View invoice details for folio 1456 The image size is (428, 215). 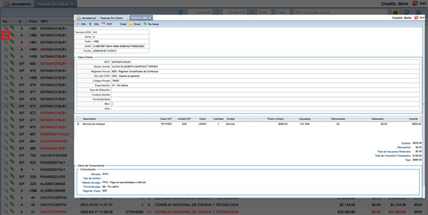(x=6, y=78)
